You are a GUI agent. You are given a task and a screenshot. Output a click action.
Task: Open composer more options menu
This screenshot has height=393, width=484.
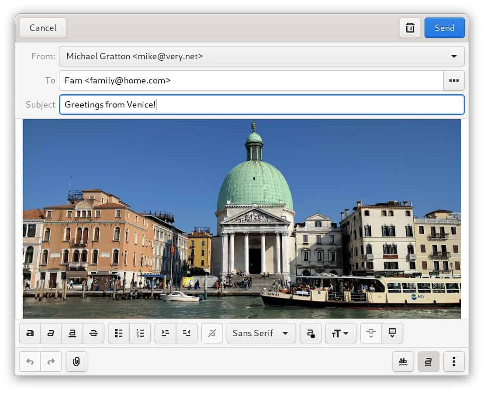454,361
